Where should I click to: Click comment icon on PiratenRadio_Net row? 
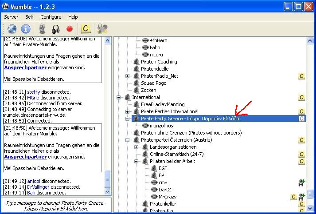coord(301,76)
